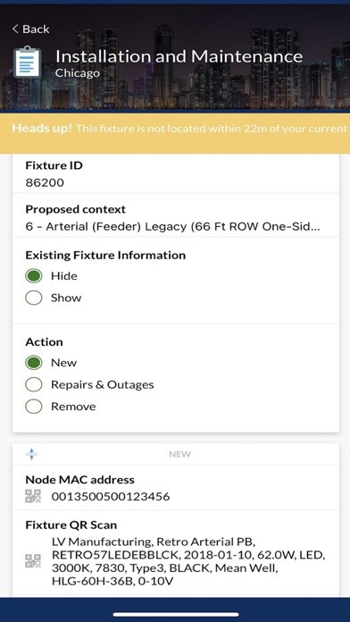350x622 pixels.
Task: Choose the Remove action option
Action: pos(34,407)
